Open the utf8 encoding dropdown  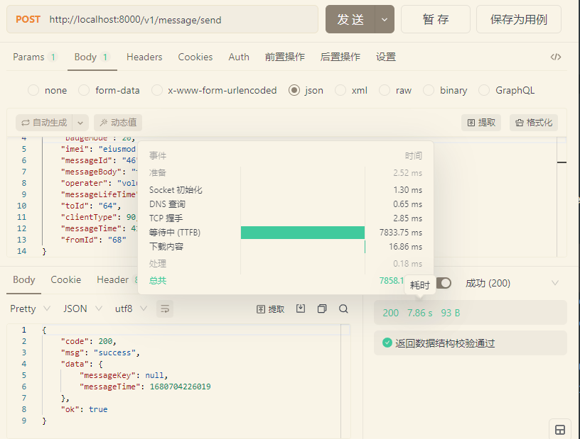(x=131, y=309)
